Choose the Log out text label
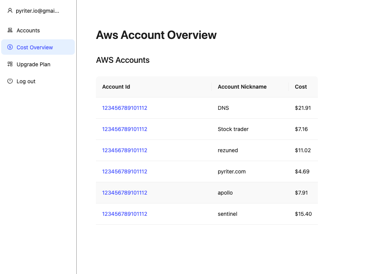This screenshot has width=375, height=274. [26, 81]
